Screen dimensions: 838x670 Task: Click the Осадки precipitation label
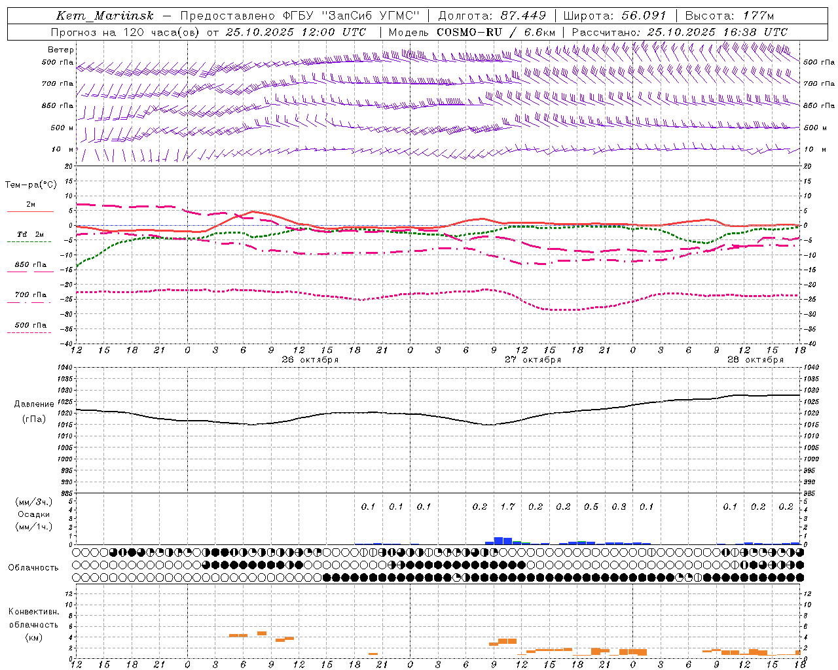pos(34,514)
